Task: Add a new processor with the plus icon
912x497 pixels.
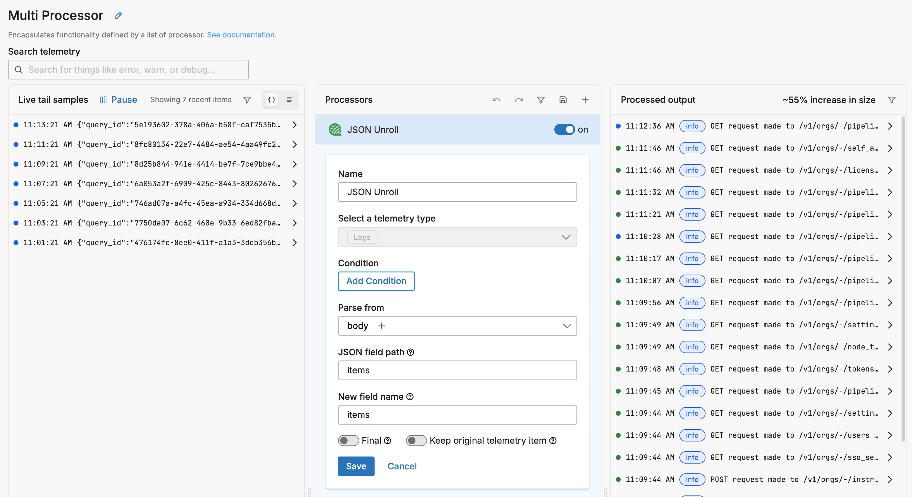Action: coord(585,100)
